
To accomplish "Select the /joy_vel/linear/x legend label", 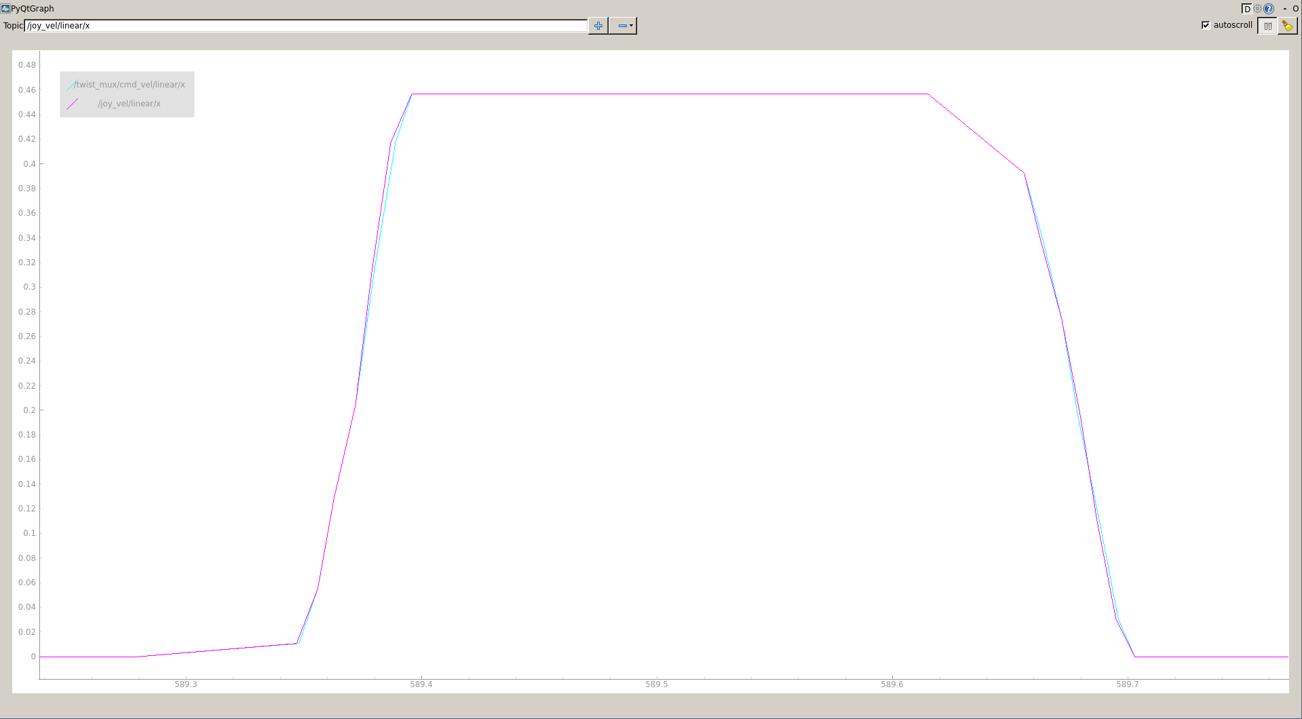I will 129,104.
